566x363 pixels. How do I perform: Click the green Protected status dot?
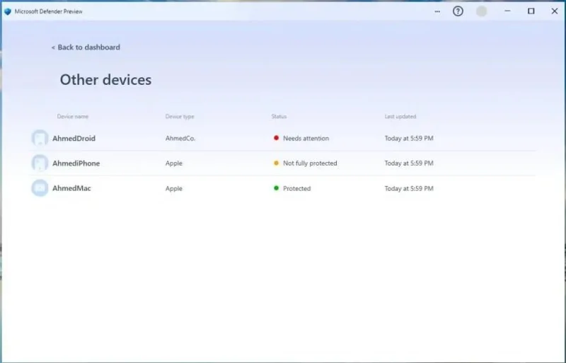coord(276,188)
